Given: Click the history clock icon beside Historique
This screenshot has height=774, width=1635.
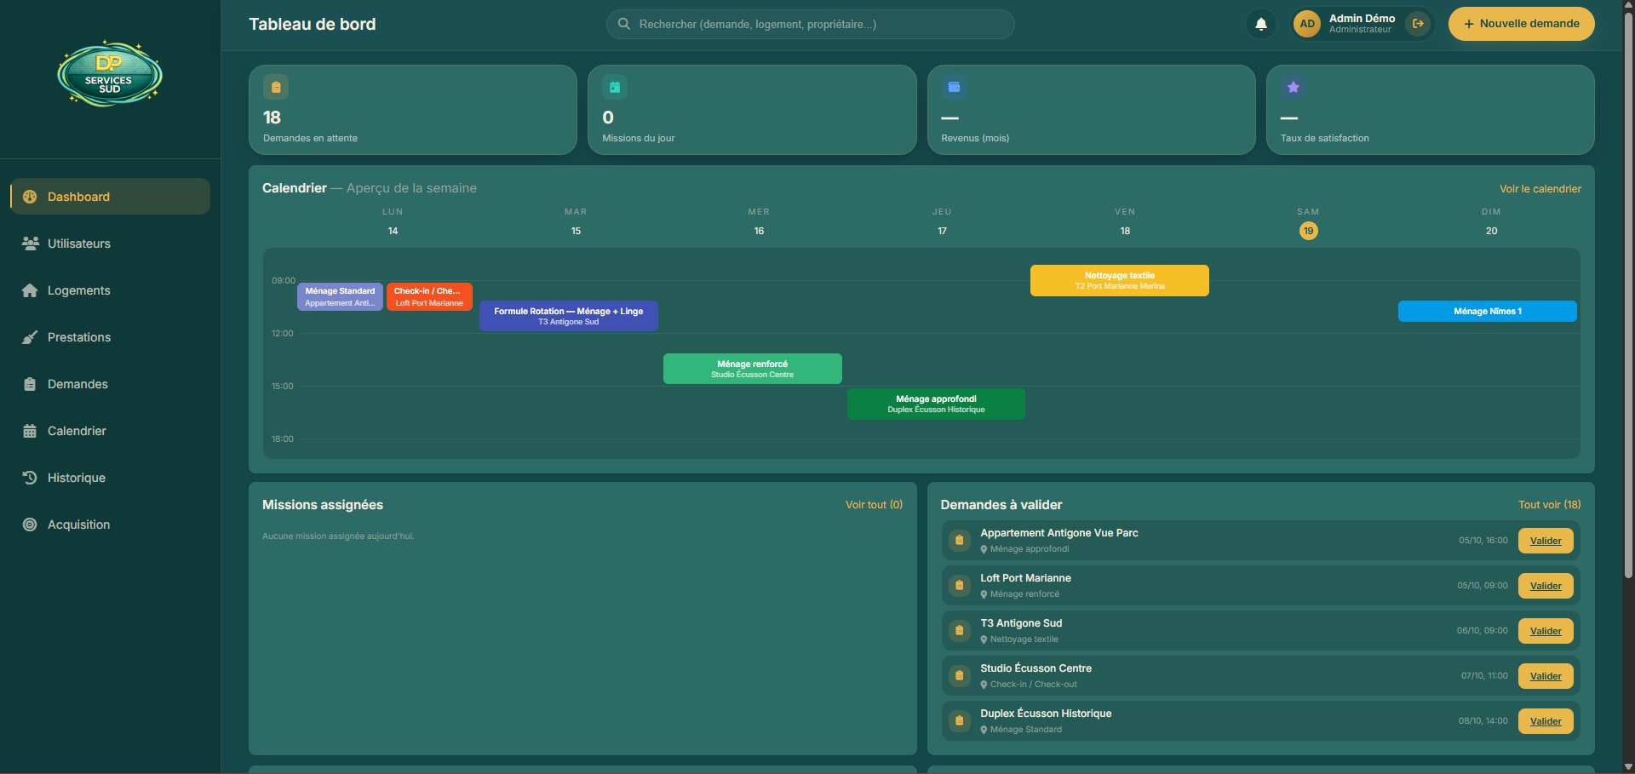Looking at the screenshot, I should point(30,478).
